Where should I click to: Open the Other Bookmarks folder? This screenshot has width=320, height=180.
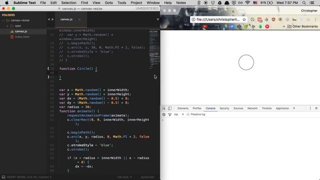coord(302,26)
